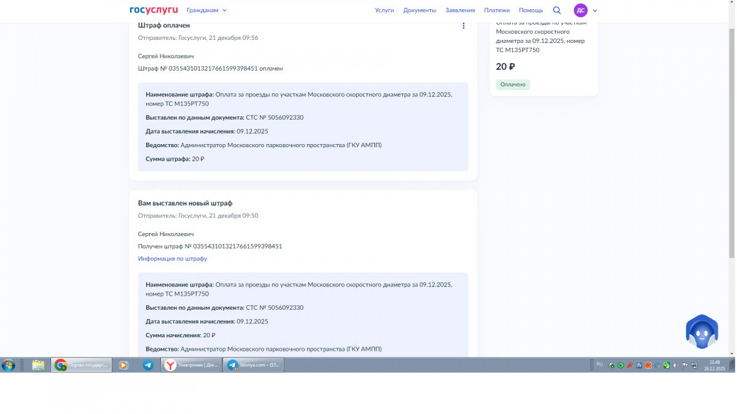Switch the RU input language indicator
This screenshot has width=737, height=414.
click(599, 364)
